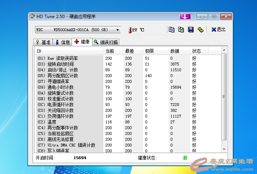
Task: Open the options tools icon
Action: pos(200,30)
